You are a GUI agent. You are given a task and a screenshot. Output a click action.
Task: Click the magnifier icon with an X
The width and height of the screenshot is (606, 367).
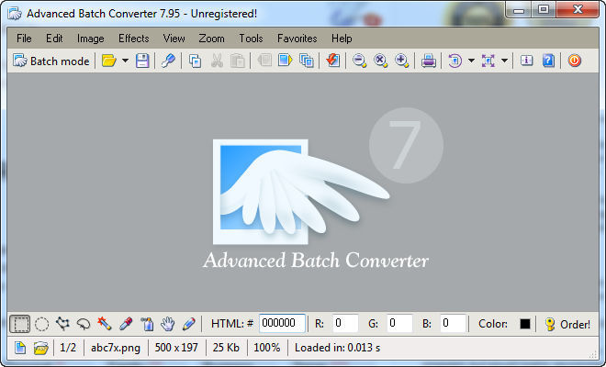(381, 61)
